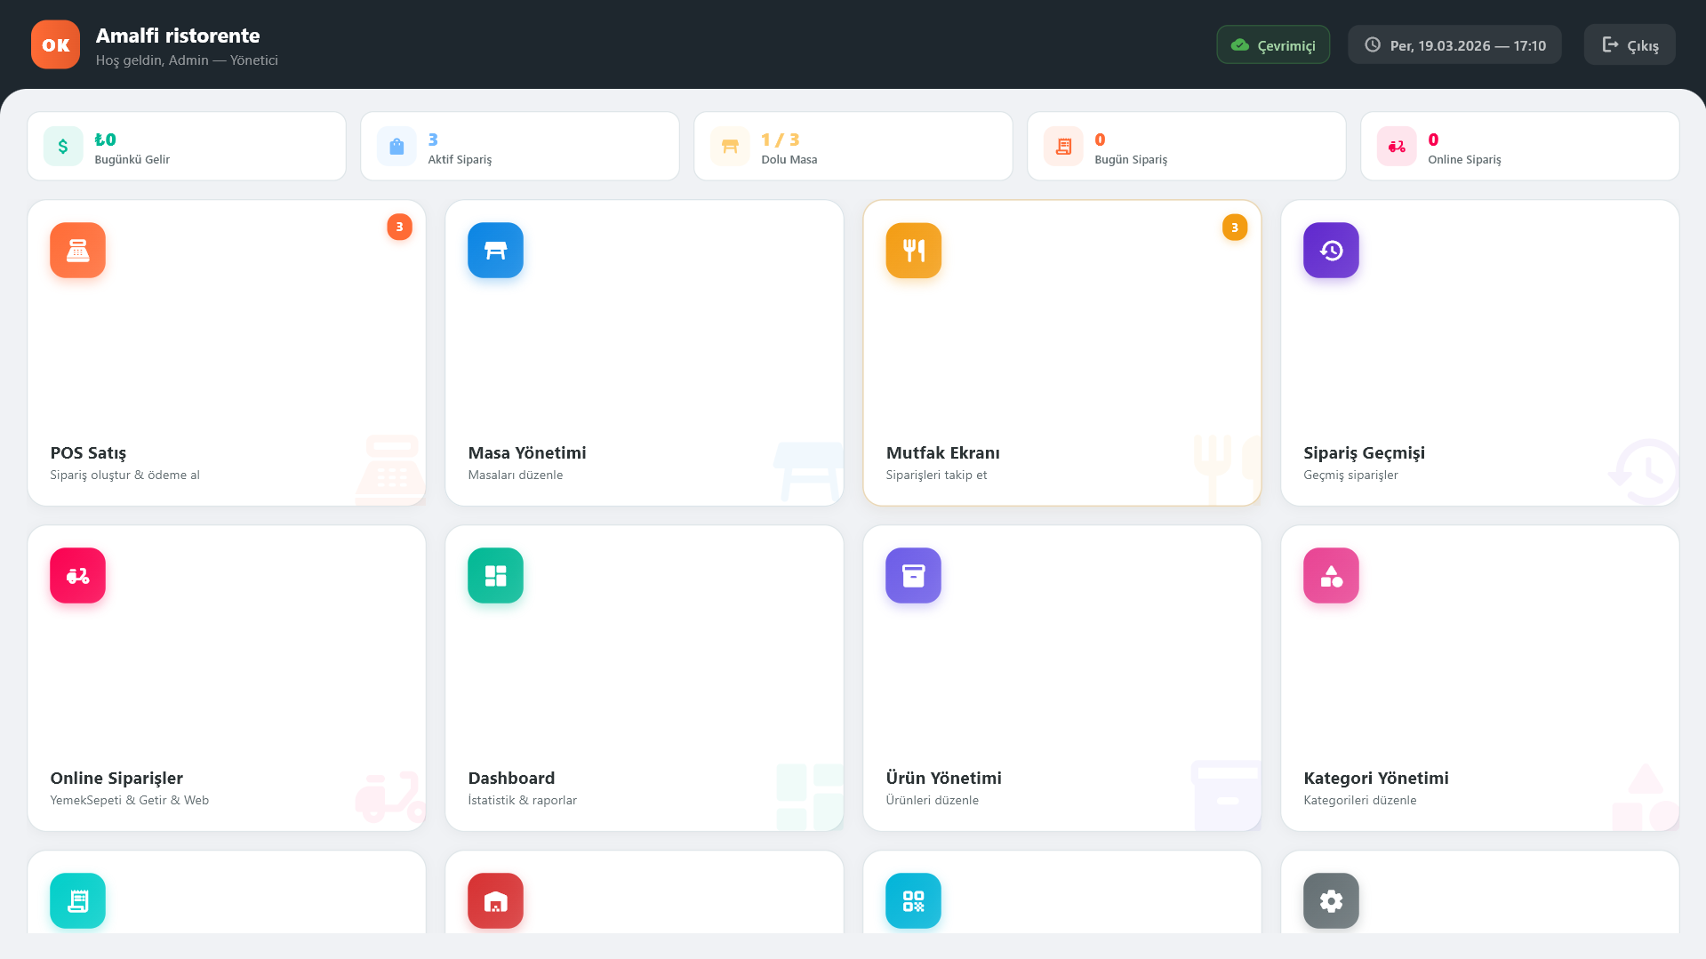Screen dimensions: 1706x959
Task: Open Mutfak Ekranı utensils icon
Action: [912, 250]
